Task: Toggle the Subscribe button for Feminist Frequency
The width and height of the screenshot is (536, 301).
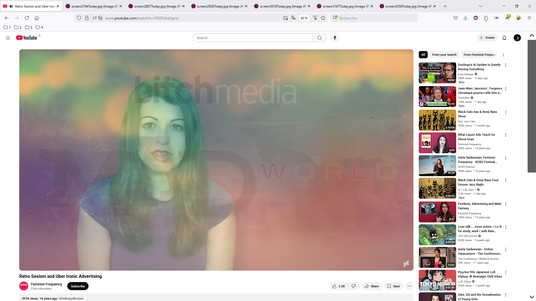Action: [x=78, y=286]
